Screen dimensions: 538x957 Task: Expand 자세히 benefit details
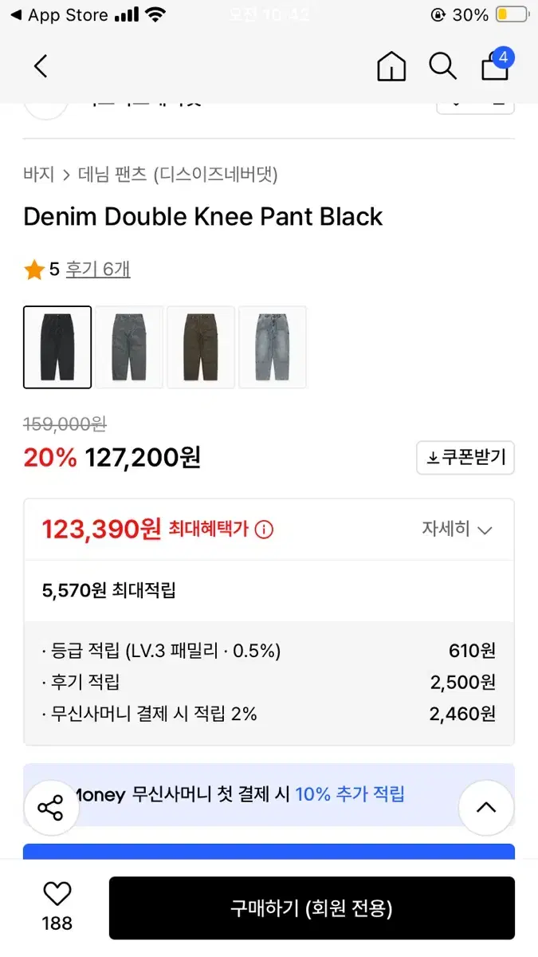pyautogui.click(x=457, y=530)
